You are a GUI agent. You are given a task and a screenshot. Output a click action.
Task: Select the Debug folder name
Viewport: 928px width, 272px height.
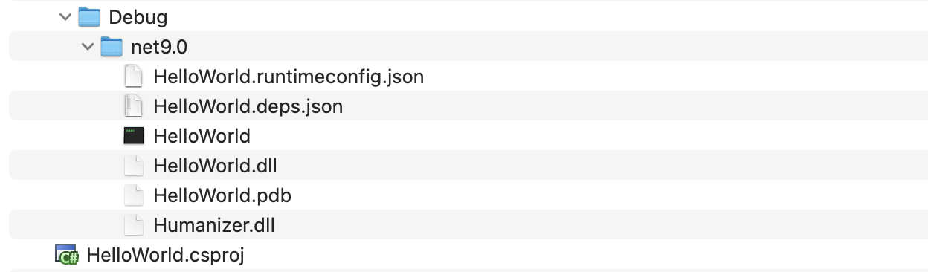[x=138, y=17]
